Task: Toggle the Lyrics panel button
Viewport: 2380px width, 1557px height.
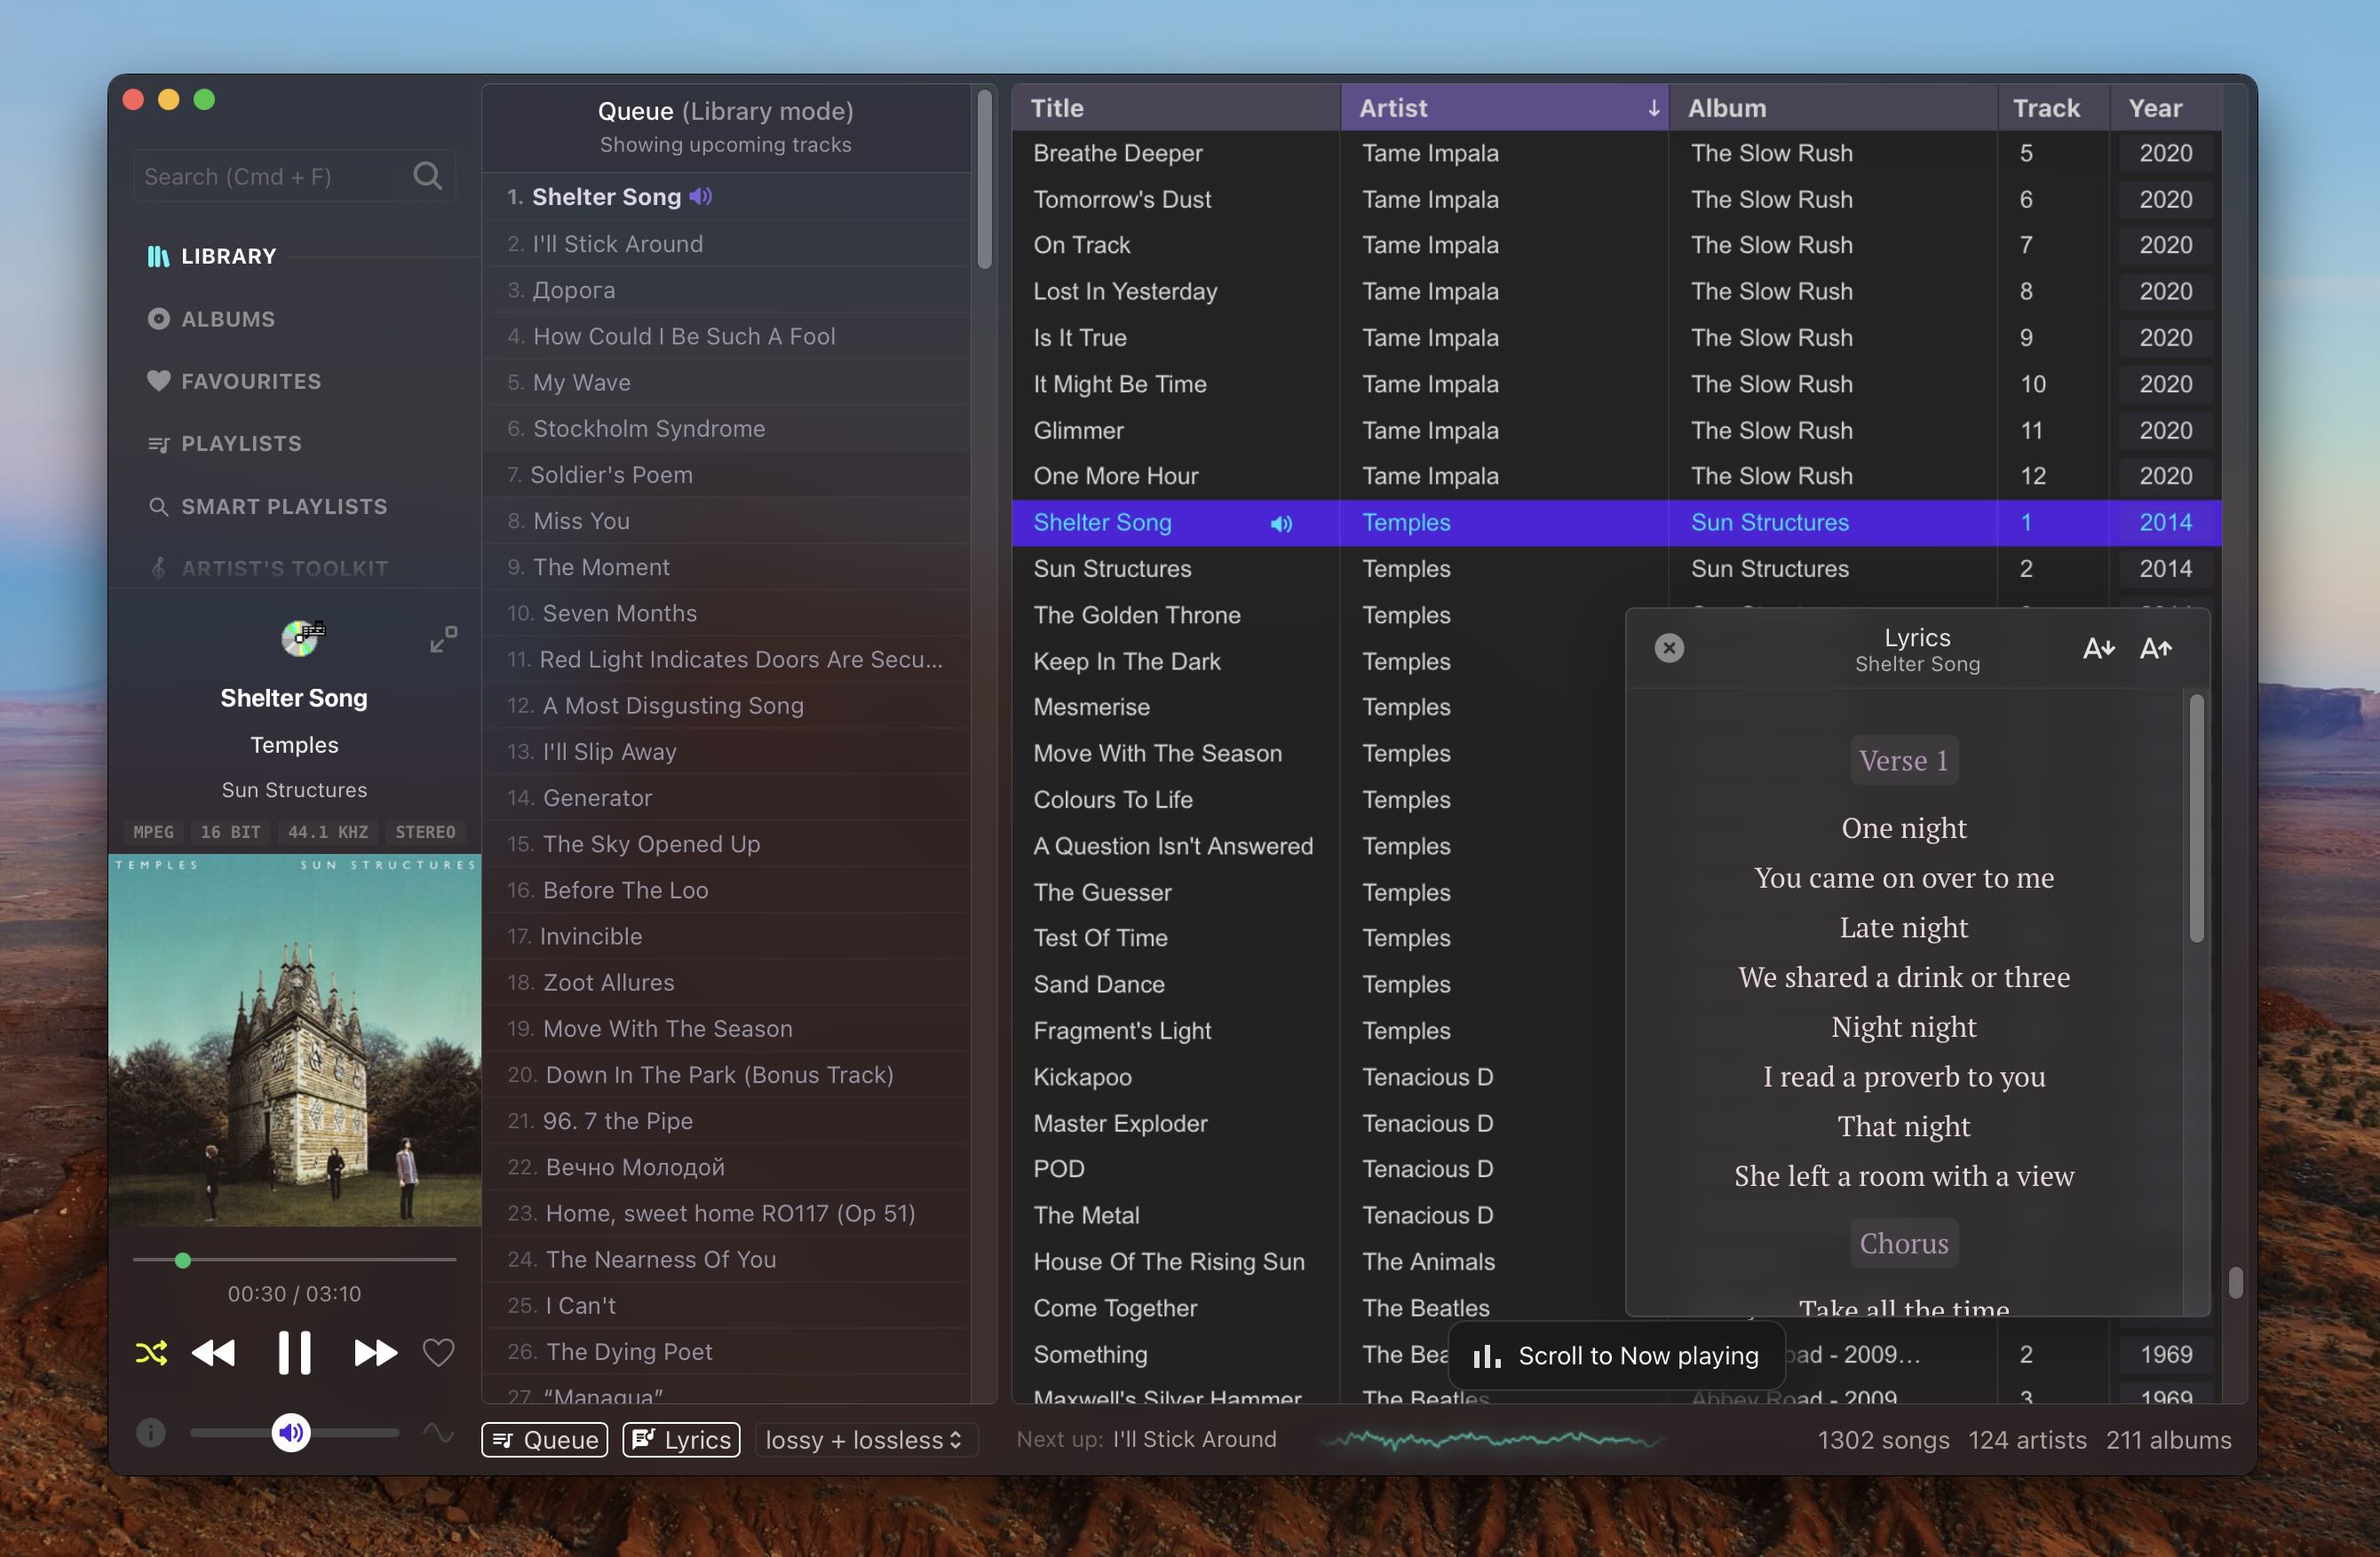Action: click(681, 1437)
